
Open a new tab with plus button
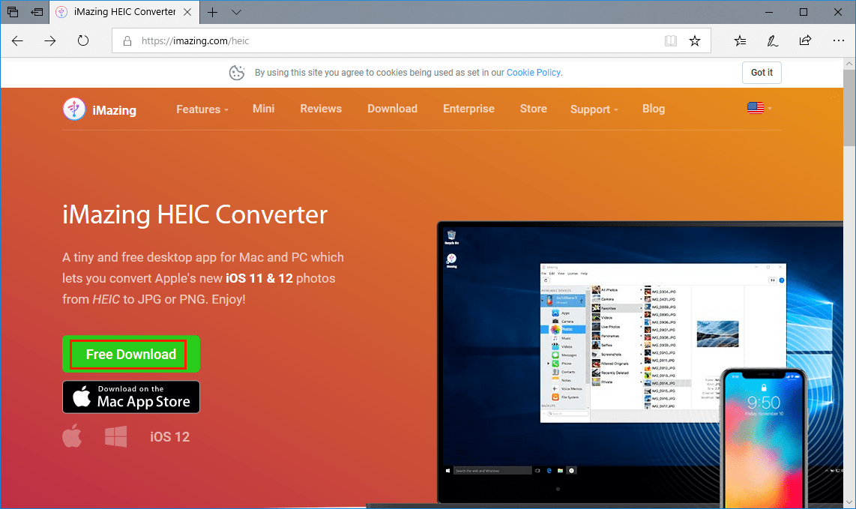click(212, 12)
